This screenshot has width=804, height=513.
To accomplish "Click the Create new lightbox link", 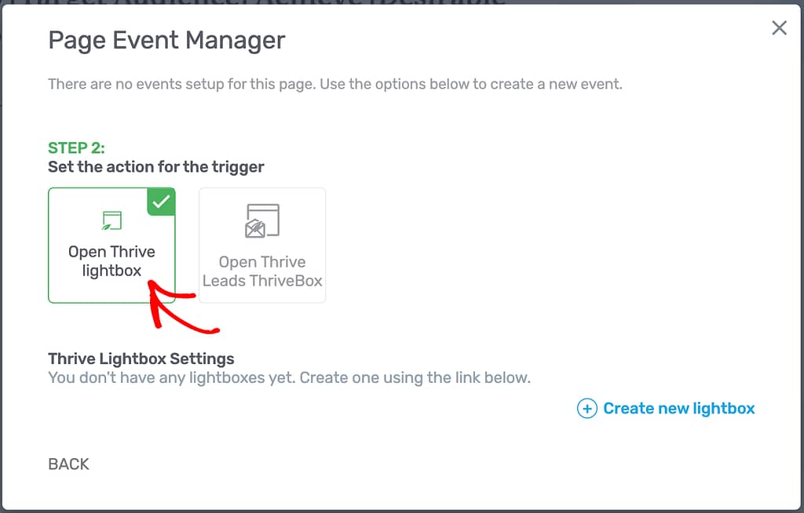I will tap(679, 409).
